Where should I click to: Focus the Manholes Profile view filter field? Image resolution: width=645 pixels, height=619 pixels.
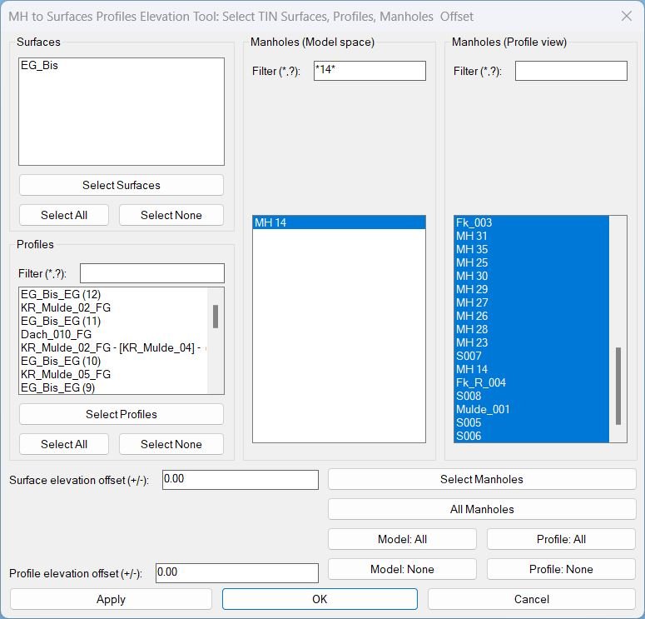[x=571, y=71]
